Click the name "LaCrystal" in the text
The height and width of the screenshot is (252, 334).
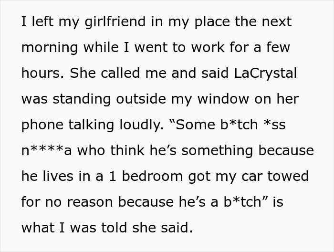(266, 73)
